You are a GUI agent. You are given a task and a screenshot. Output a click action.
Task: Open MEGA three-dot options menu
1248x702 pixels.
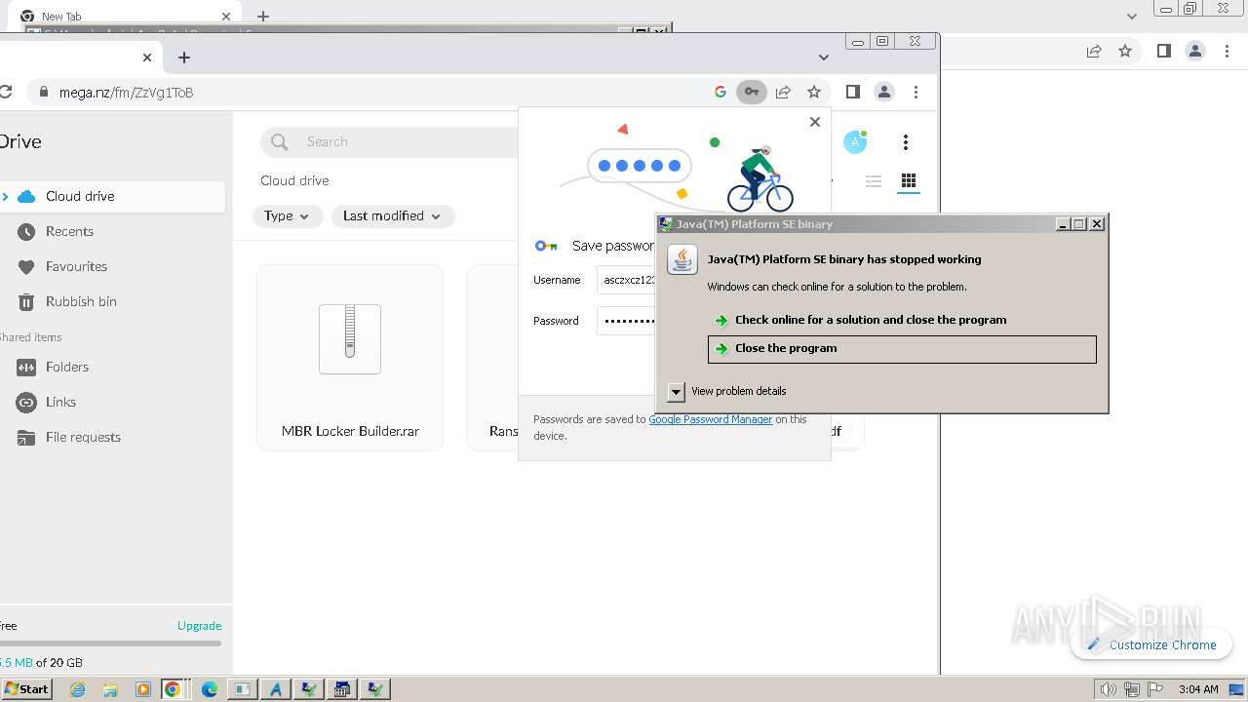pos(906,142)
